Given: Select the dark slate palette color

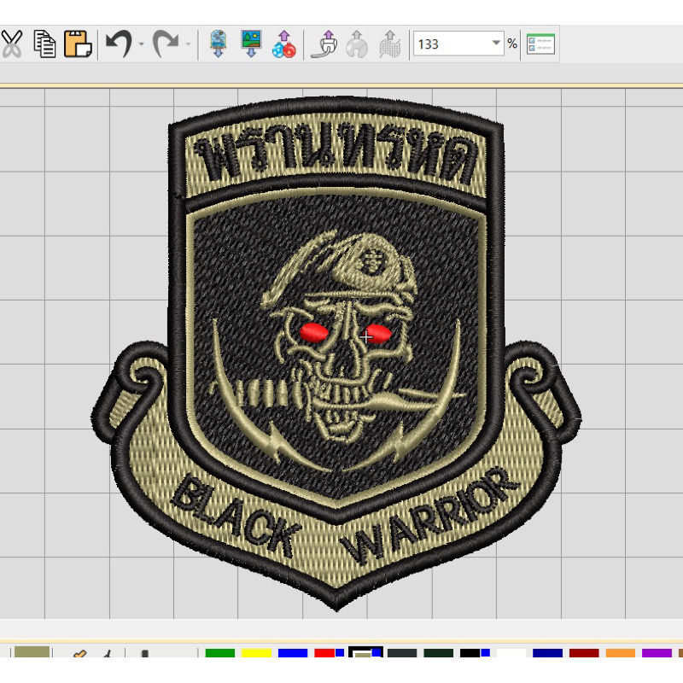Looking at the screenshot, I should pos(402,652).
